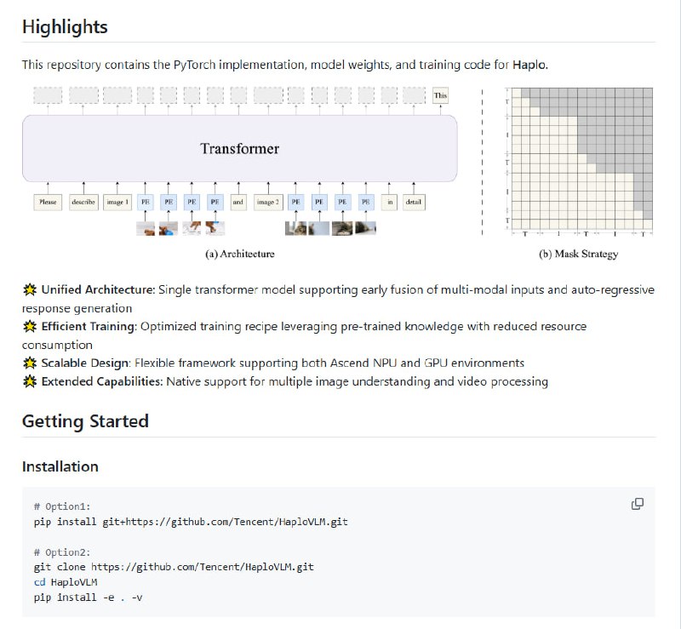Click the "(a) Architecture" figure caption
Screen dimensions: 681x629
(x=239, y=254)
